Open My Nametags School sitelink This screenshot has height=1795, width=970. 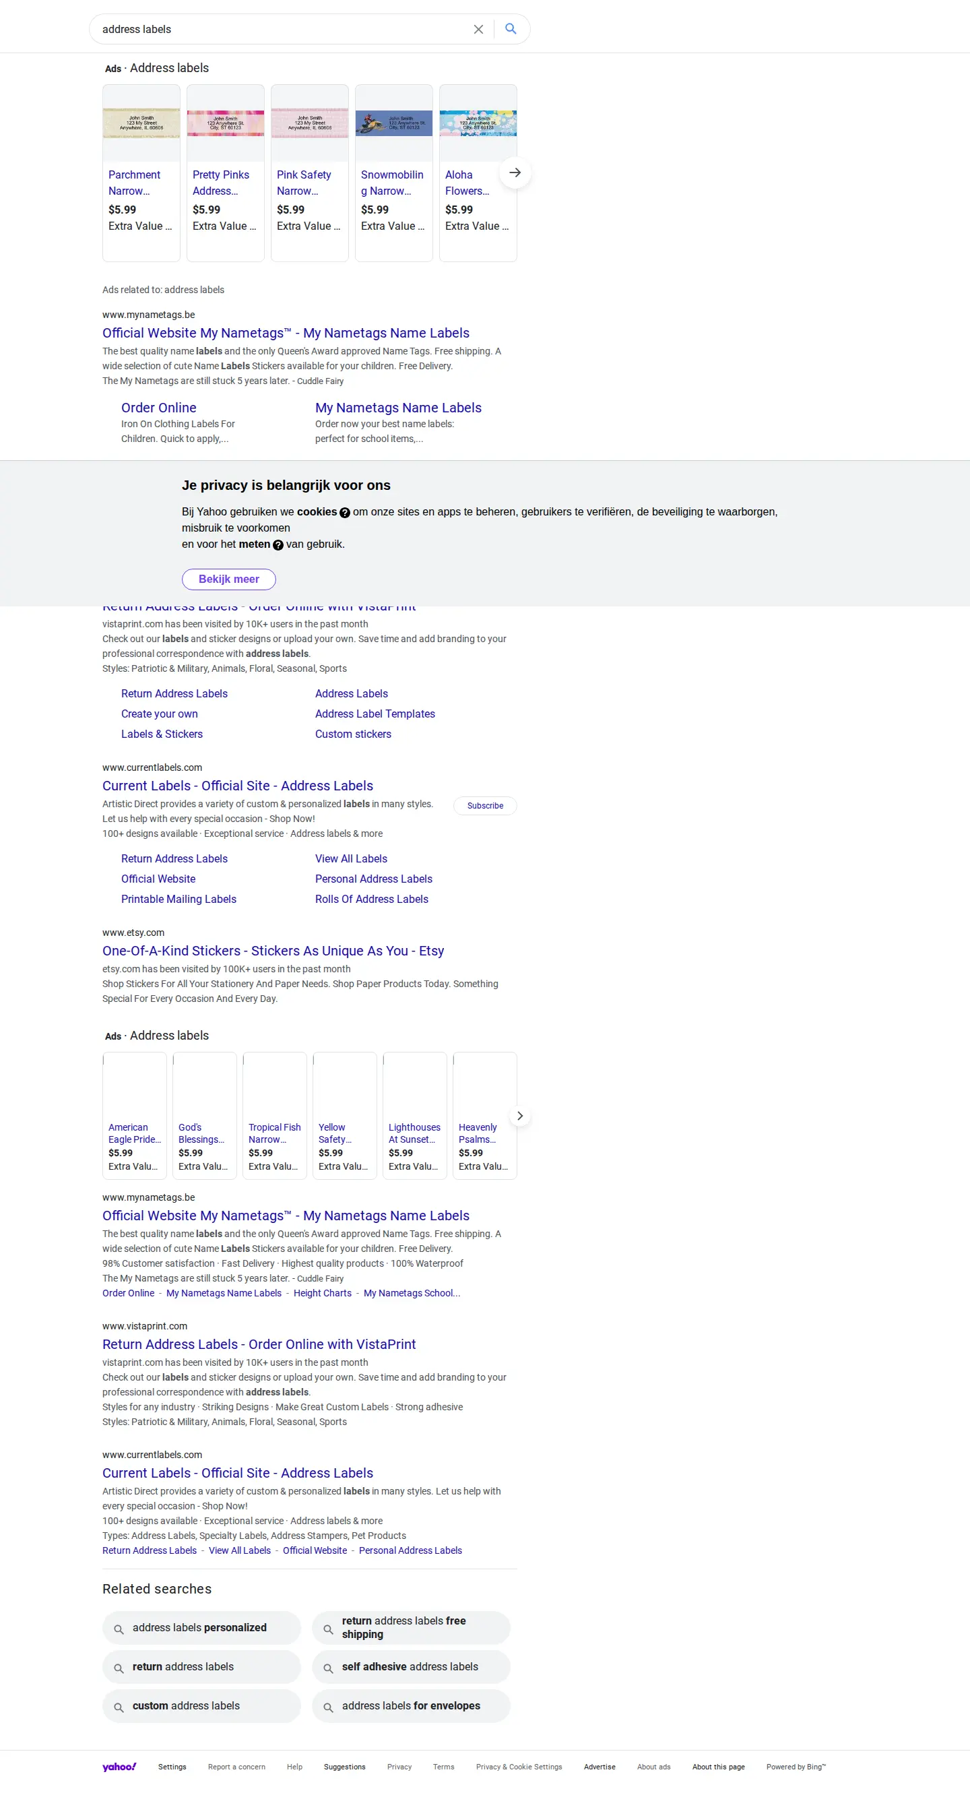pos(412,1292)
